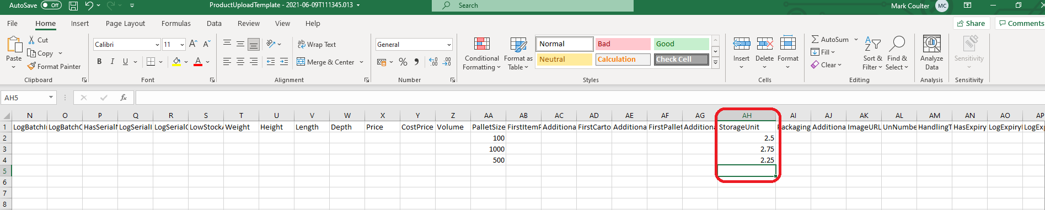Expand the cell styles gallery

click(x=715, y=63)
